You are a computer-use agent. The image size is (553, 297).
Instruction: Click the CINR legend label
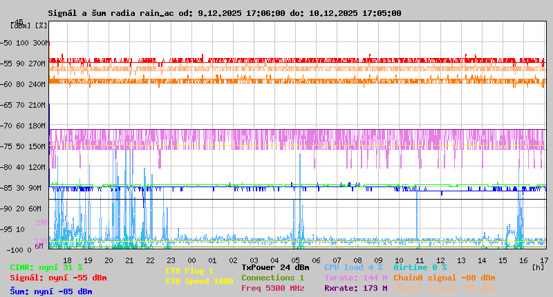tap(46, 267)
